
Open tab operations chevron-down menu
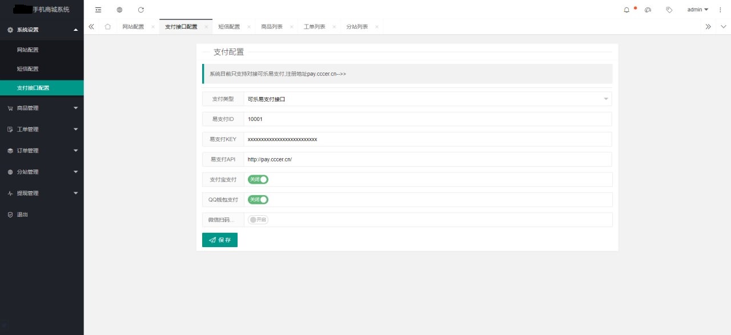(x=724, y=27)
